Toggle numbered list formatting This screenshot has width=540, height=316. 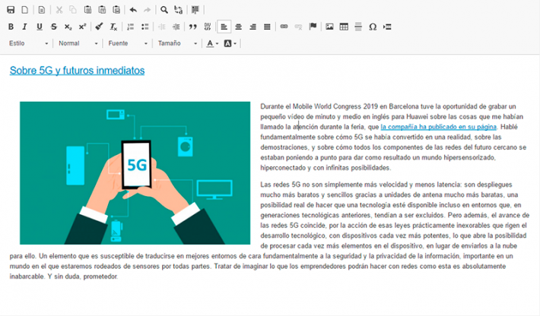(131, 27)
